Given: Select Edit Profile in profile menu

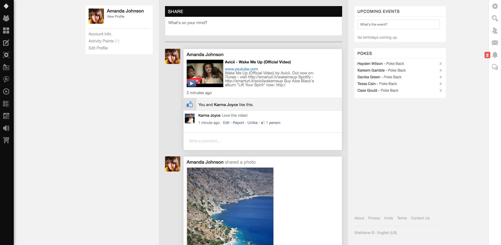Looking at the screenshot, I should tap(98, 48).
